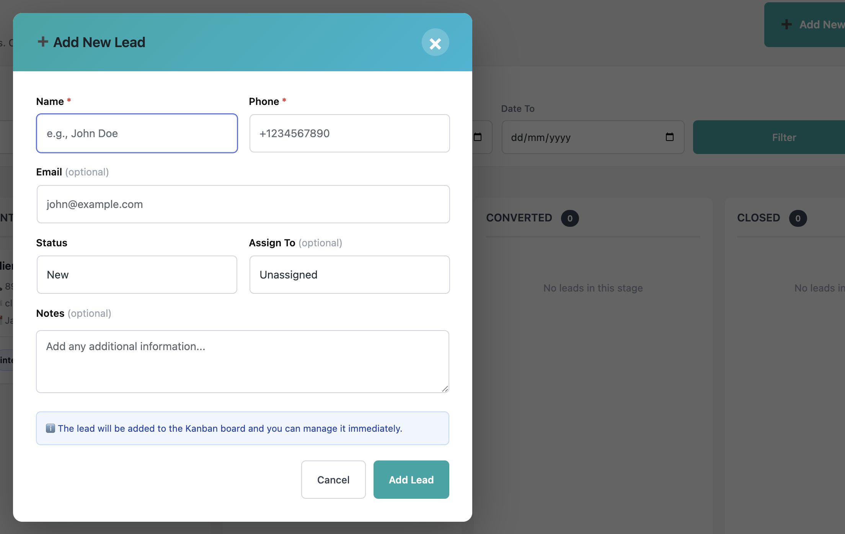Click the Closed column count badge
This screenshot has width=845, height=534.
coord(798,218)
